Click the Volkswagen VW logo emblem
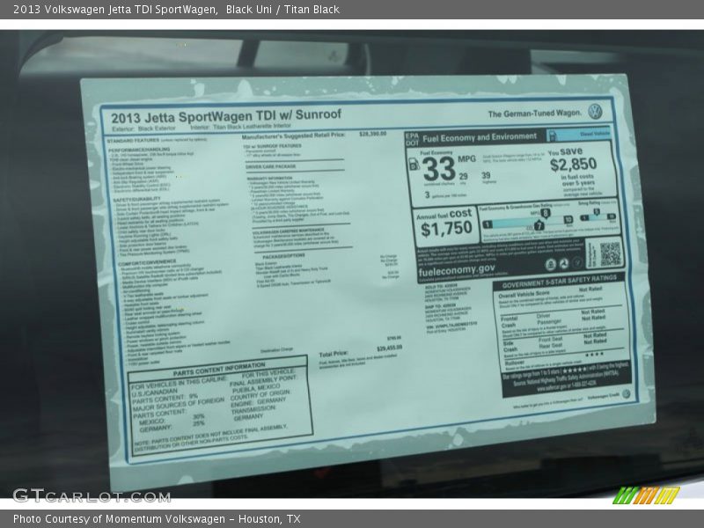 pyautogui.click(x=595, y=112)
